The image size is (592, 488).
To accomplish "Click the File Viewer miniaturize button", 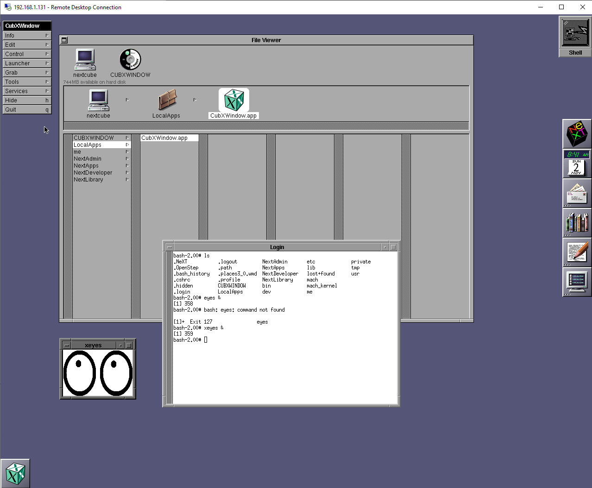I will [64, 40].
